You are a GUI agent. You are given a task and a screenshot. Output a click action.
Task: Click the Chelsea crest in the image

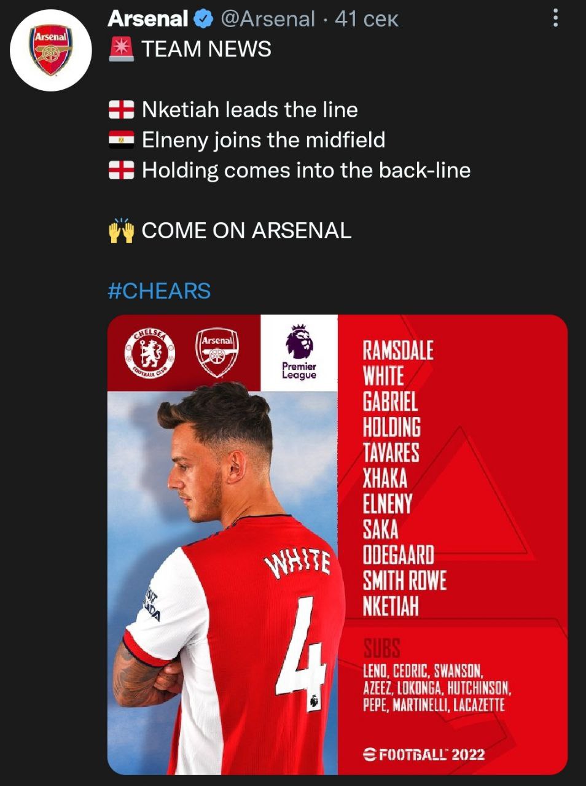[x=149, y=353]
